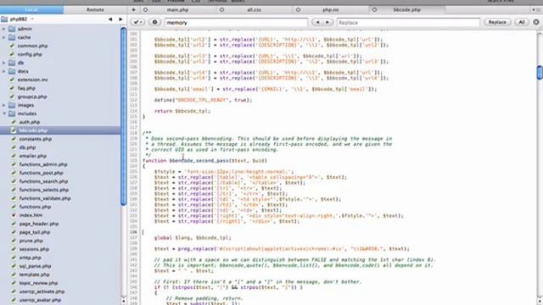Open the all.css document tab
543x305 pixels.
coord(255,9)
